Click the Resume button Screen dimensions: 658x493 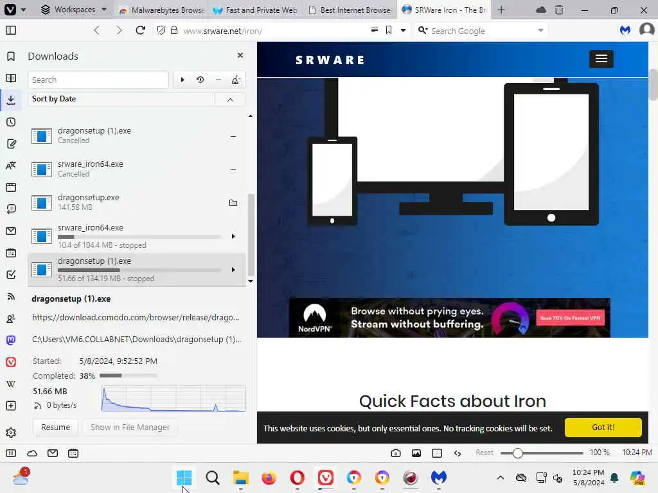coord(55,427)
